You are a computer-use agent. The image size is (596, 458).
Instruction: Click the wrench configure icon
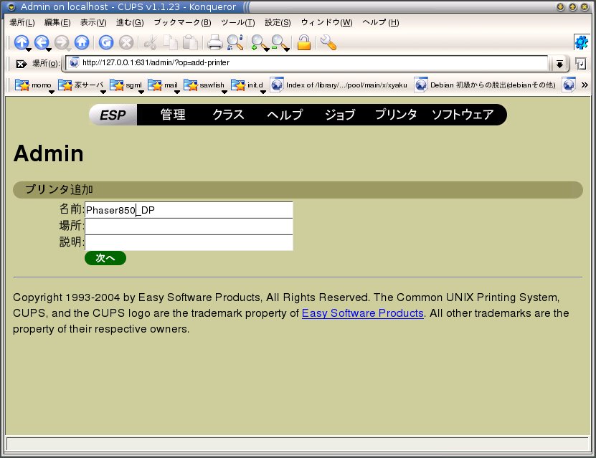click(328, 42)
